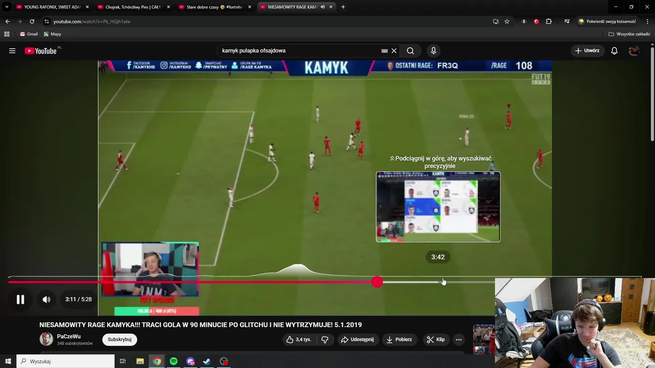This screenshot has width=655, height=368.
Task: Open the PaCzeWu channel name link
Action: [x=69, y=336]
